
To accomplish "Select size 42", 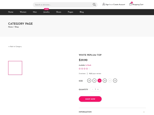I will click(x=115, y=81).
